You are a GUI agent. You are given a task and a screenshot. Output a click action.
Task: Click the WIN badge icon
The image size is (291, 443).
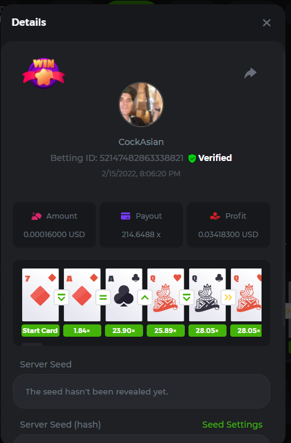click(44, 73)
